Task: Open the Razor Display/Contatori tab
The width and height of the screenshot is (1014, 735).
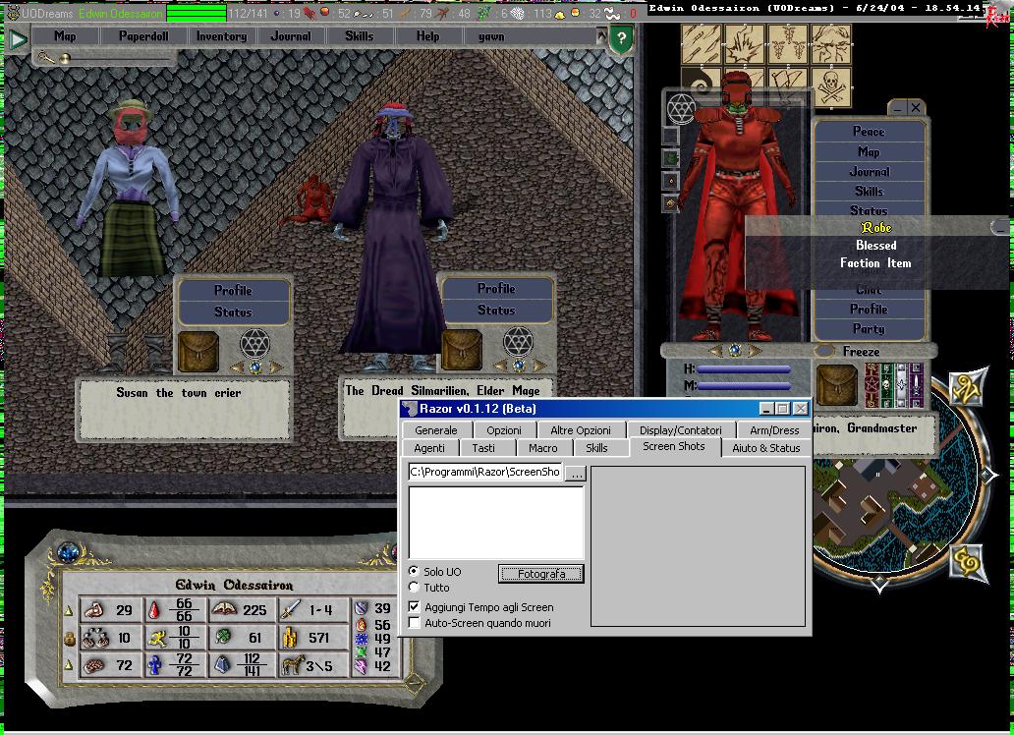Action: tap(680, 430)
